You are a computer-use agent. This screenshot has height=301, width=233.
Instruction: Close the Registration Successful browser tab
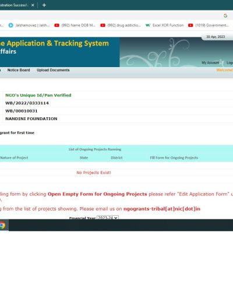click(x=33, y=5)
